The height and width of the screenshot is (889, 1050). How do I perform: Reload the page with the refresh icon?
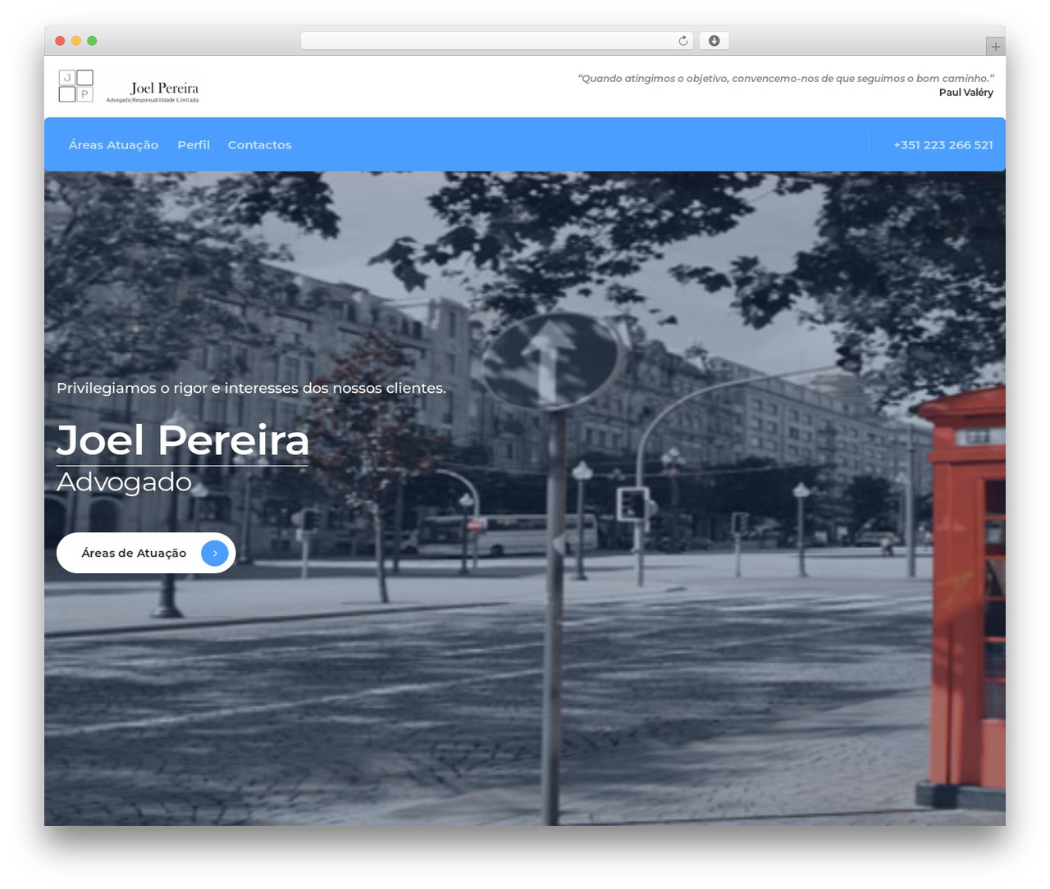[x=683, y=41]
